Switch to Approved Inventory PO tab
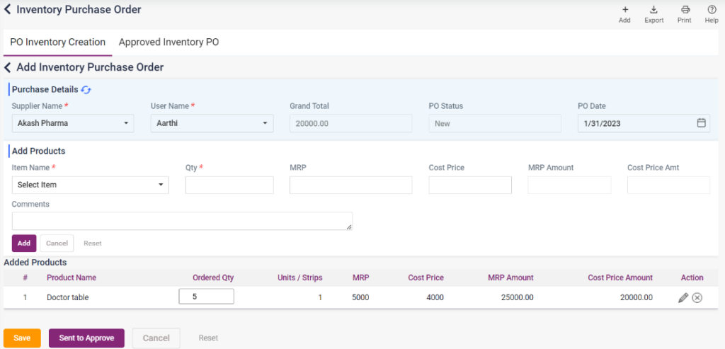The image size is (725, 349). click(x=169, y=42)
